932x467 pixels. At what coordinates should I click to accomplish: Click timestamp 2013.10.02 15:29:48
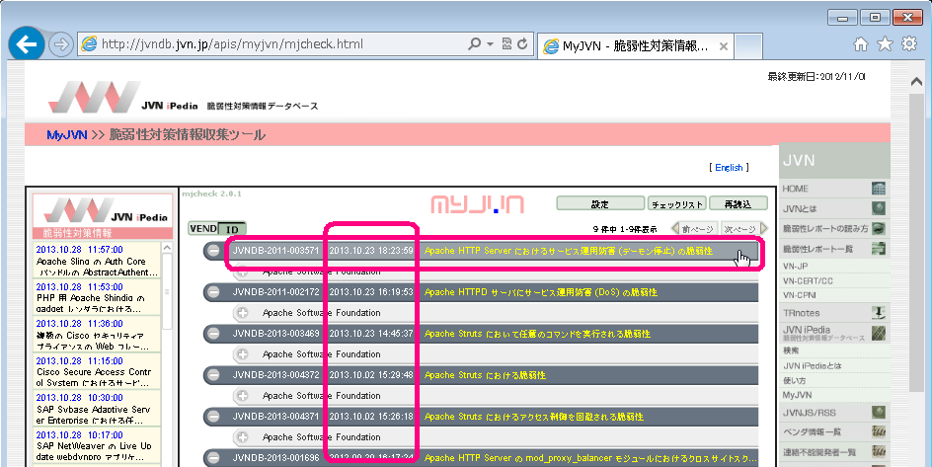tap(371, 375)
